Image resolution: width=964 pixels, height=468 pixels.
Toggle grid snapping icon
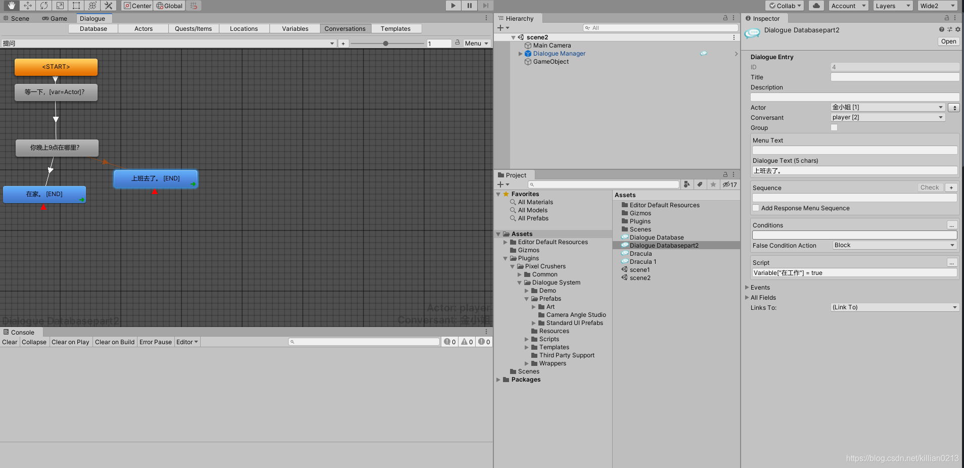[194, 6]
